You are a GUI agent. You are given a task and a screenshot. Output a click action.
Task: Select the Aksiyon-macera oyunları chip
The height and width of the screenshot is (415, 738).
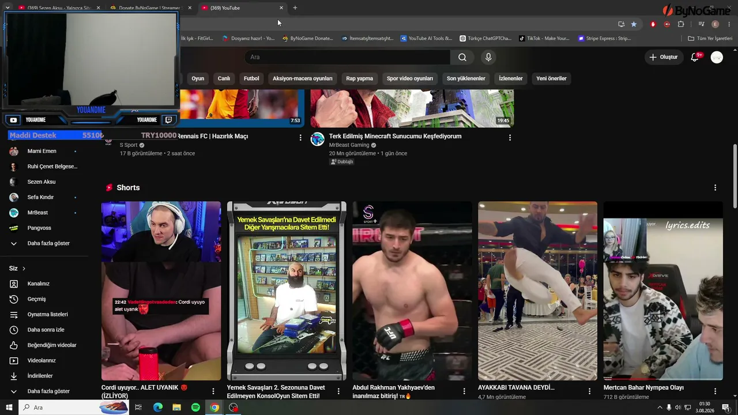pos(303,78)
